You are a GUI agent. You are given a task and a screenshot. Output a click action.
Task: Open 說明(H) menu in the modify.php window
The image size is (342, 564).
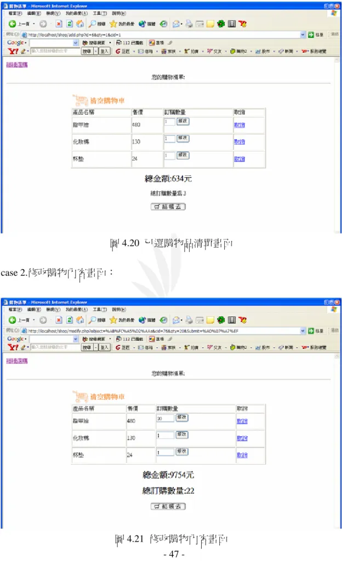pos(119,309)
